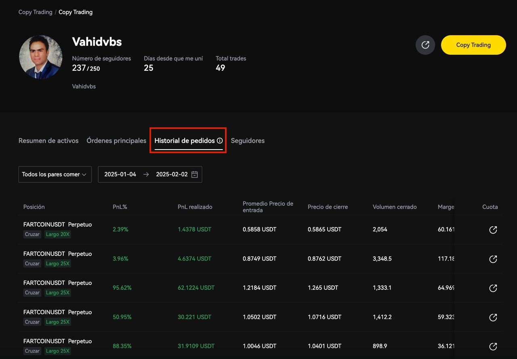Open the Seguidores tab
This screenshot has height=359, width=517.
pyautogui.click(x=248, y=141)
